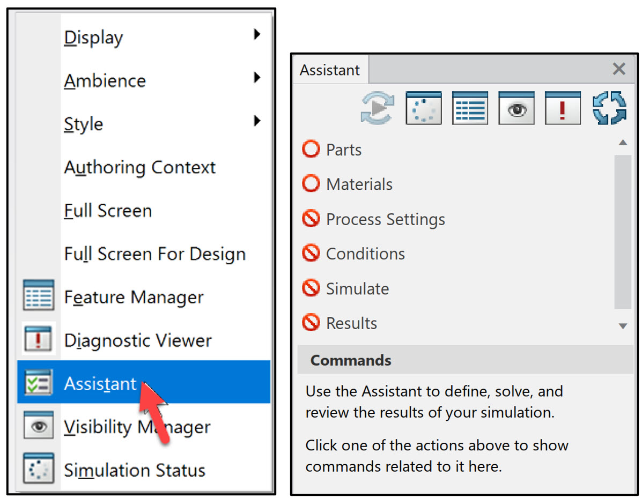Run the simulation using the circular play icon

(377, 108)
